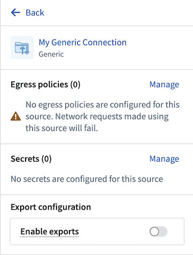193x255 pixels.
Task: Click the Secrets heading
Action: 31,159
